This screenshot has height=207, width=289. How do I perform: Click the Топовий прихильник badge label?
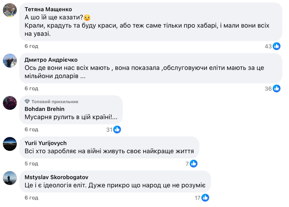[x=55, y=101]
